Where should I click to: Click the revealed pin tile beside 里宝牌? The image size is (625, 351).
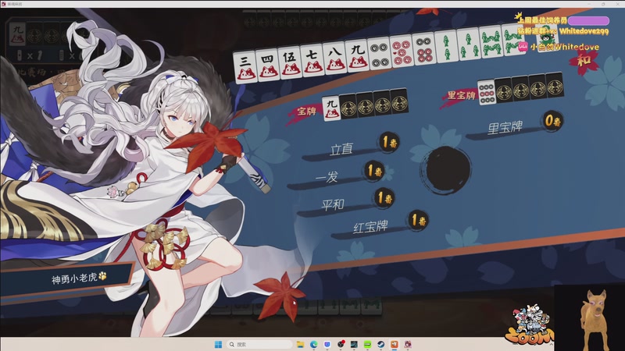(x=486, y=93)
